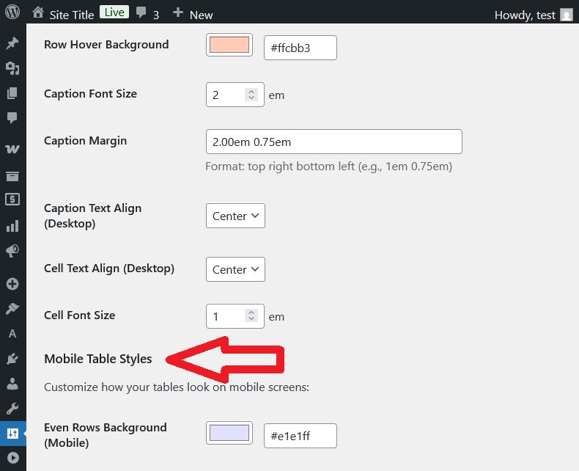Open the Marketing megaphone icon

[x=12, y=251]
